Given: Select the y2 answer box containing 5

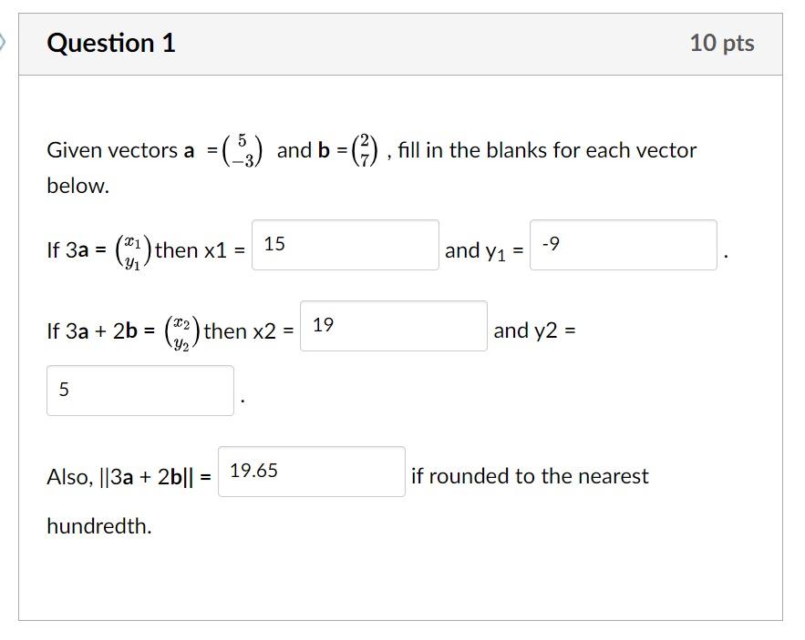Looking at the screenshot, I should pos(139,390).
